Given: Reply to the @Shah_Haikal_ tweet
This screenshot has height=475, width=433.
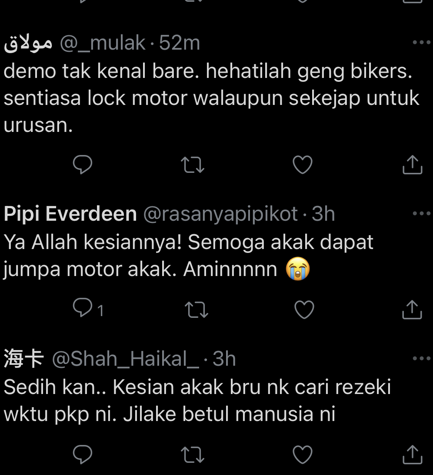Looking at the screenshot, I should [x=82, y=455].
